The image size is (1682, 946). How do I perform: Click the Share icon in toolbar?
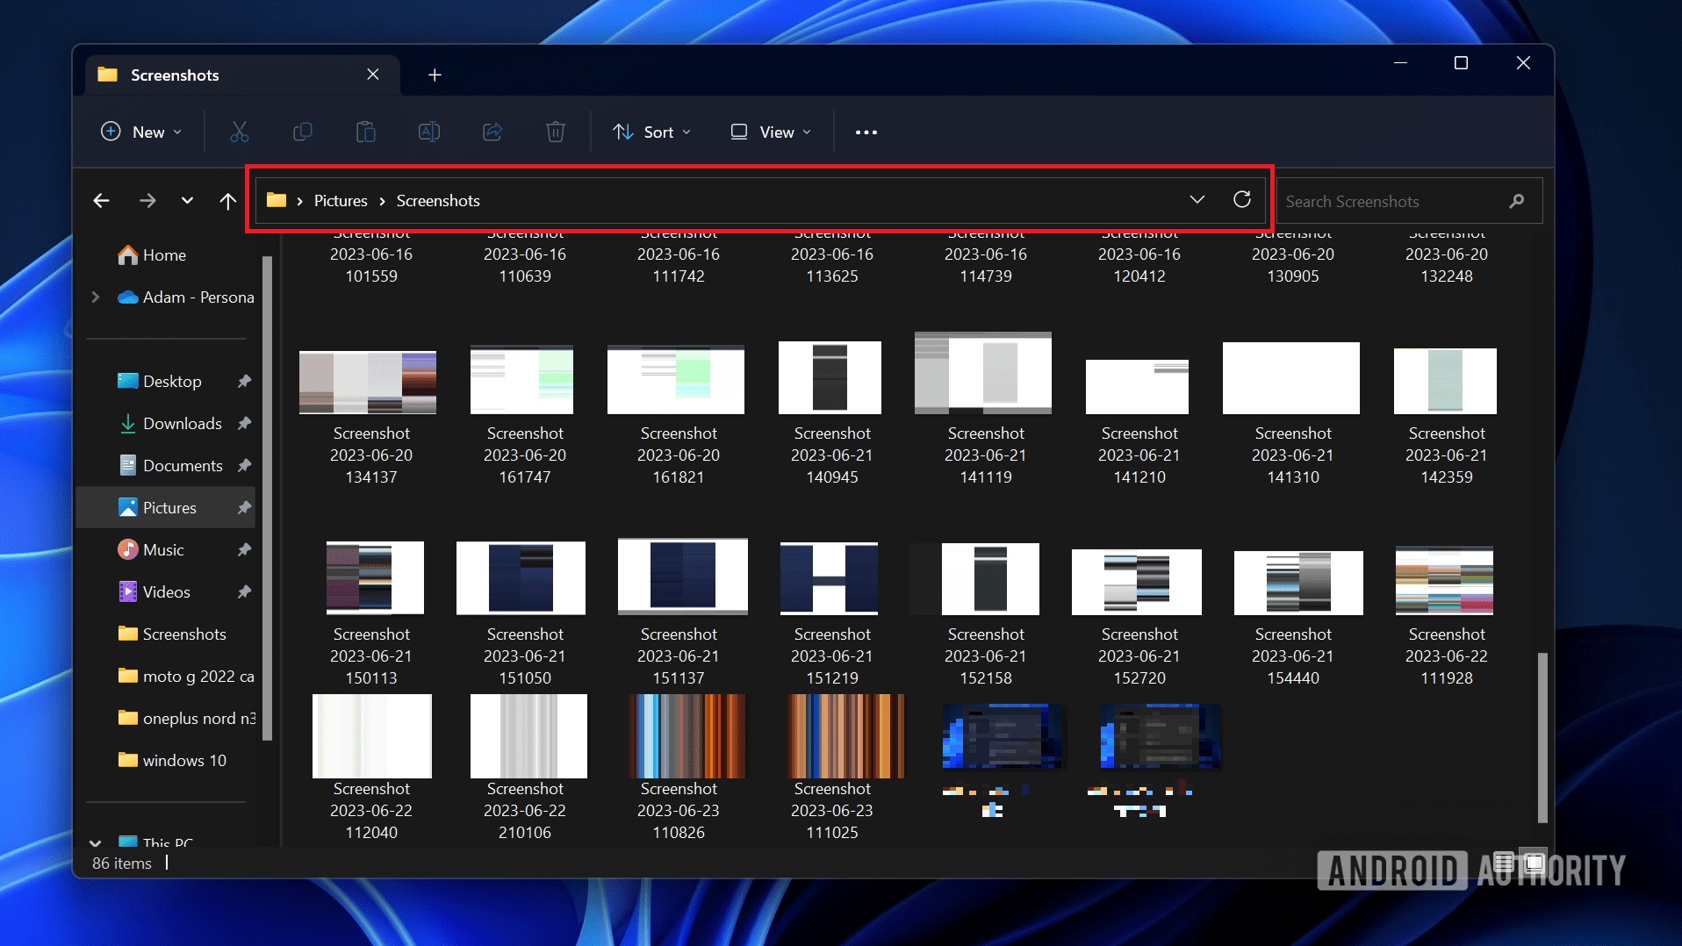[x=492, y=132]
